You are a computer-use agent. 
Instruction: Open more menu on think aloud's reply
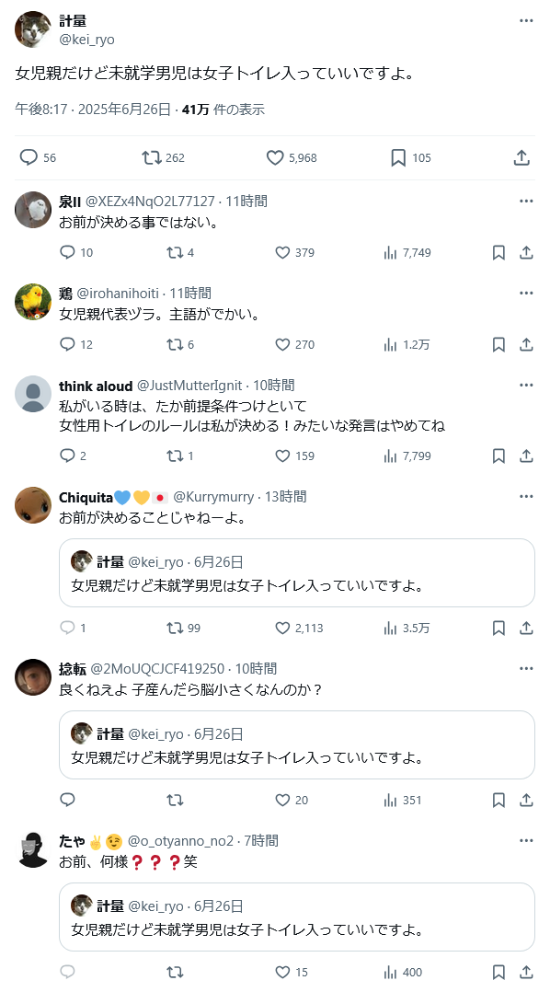coord(526,385)
